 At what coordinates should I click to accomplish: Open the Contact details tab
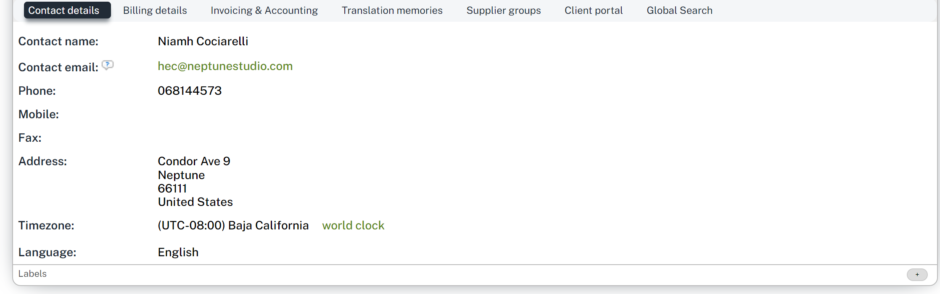pos(67,10)
